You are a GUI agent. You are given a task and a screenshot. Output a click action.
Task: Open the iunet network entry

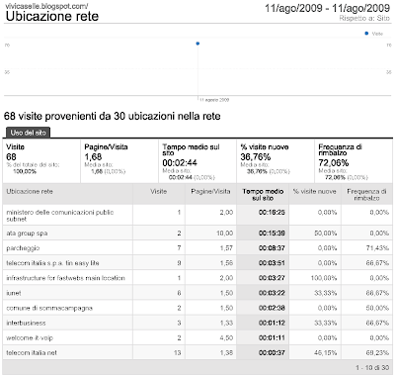(x=14, y=293)
